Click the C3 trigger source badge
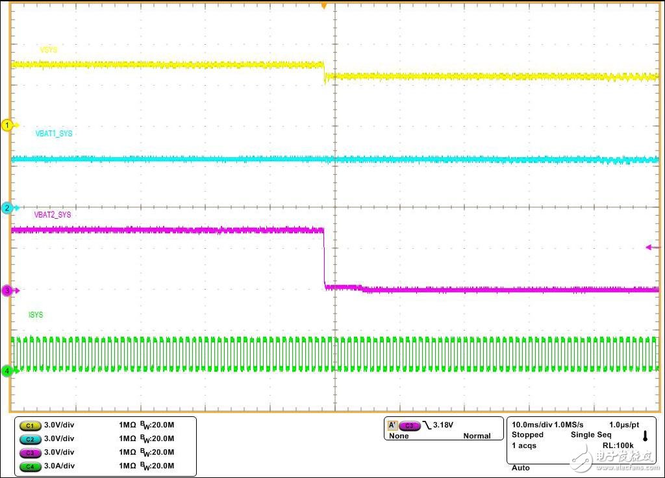Image resolution: width=665 pixels, height=478 pixels. 409,425
